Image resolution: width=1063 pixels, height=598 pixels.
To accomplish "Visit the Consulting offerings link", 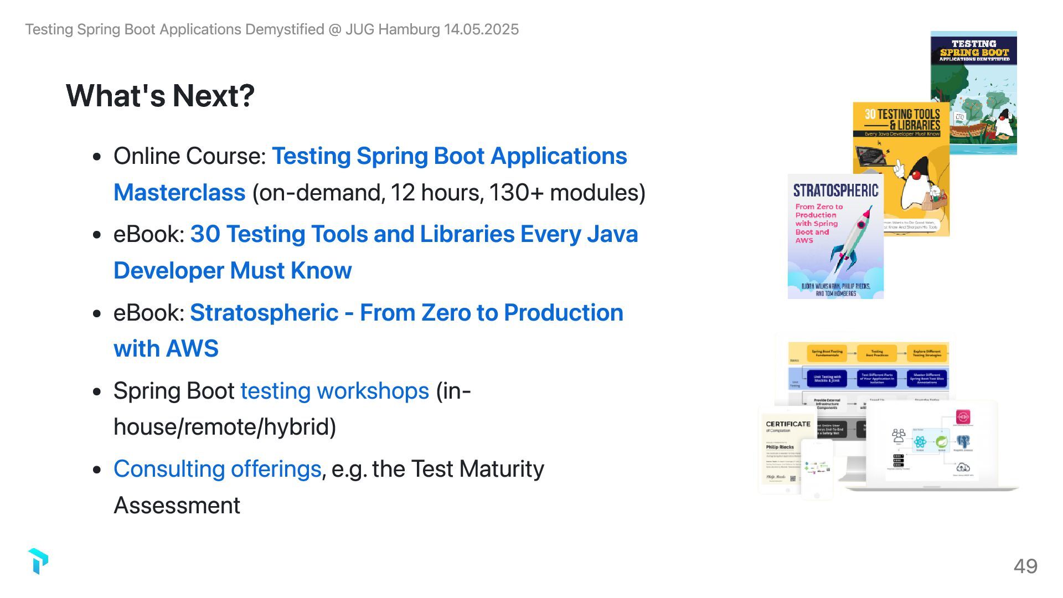I will (x=217, y=469).
